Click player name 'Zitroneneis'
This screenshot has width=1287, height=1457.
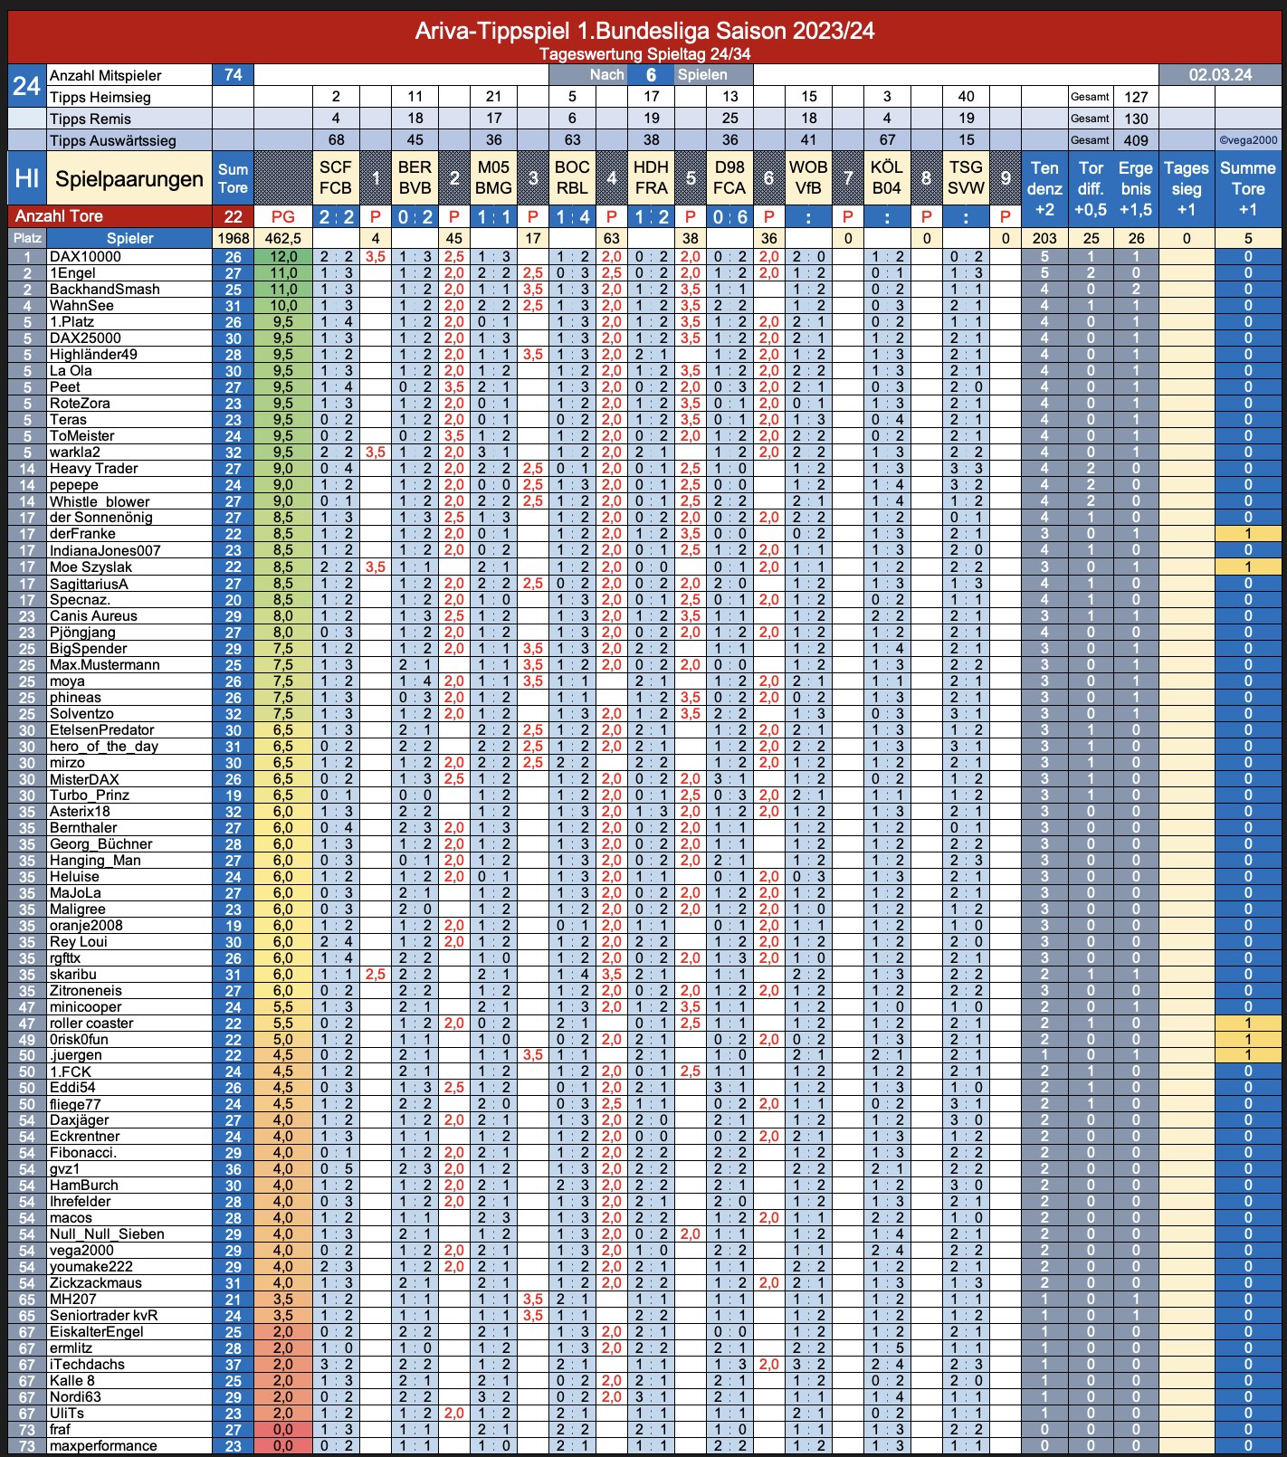85,990
